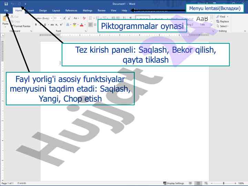The width and height of the screenshot is (248, 186).
Task: Click the Increase Font Size icon
Action: (x=65, y=18)
